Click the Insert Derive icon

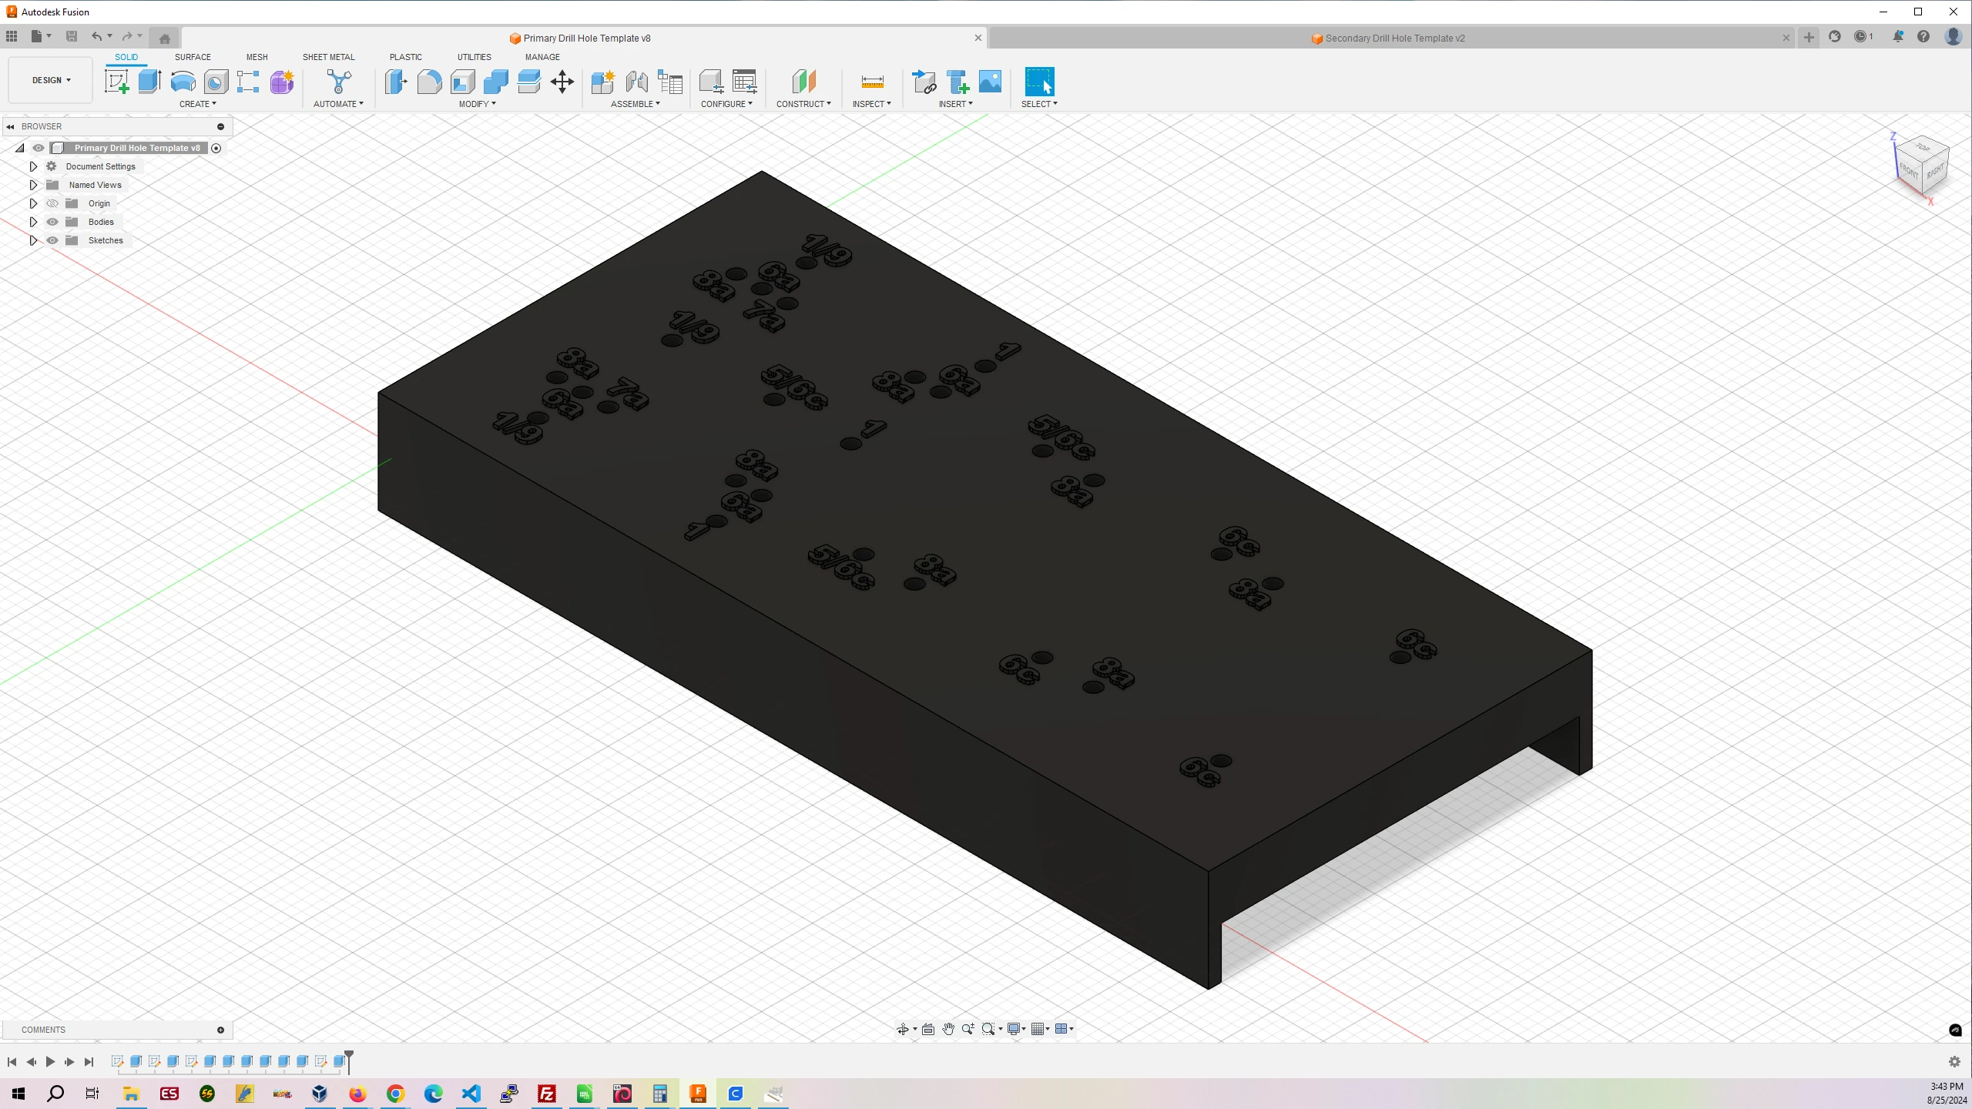click(x=923, y=82)
